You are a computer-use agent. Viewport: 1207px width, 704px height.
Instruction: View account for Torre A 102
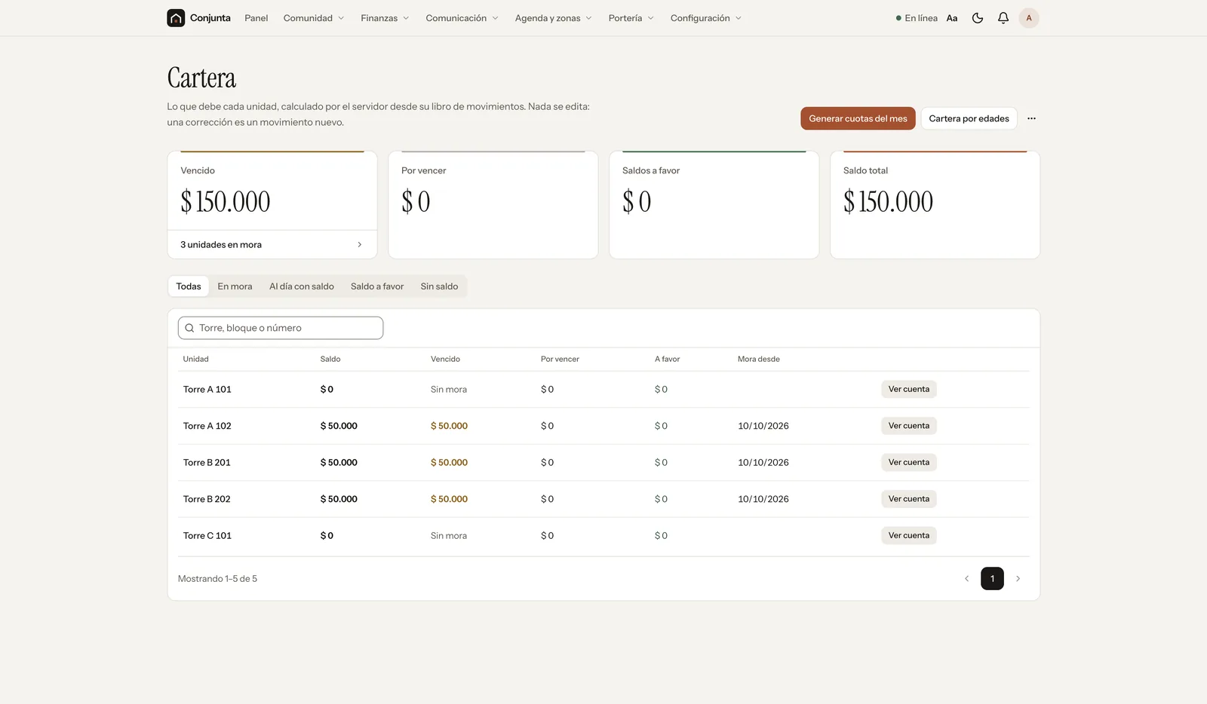coord(908,426)
